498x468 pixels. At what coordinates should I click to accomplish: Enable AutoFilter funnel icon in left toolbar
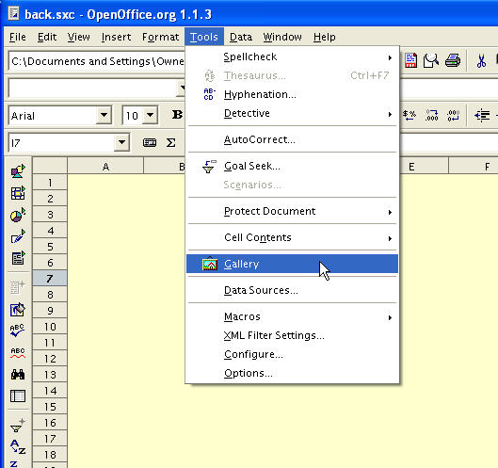click(x=18, y=426)
